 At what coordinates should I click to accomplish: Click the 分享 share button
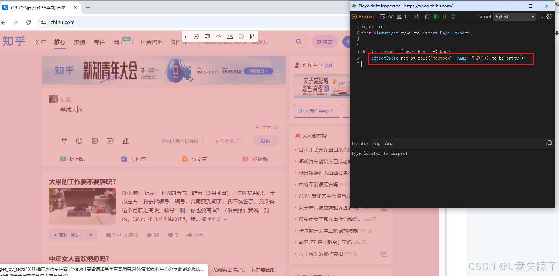(x=195, y=235)
